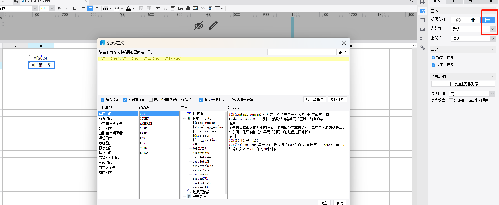
Task: Click the unmerge cells grid icon
Action: click(x=149, y=8)
